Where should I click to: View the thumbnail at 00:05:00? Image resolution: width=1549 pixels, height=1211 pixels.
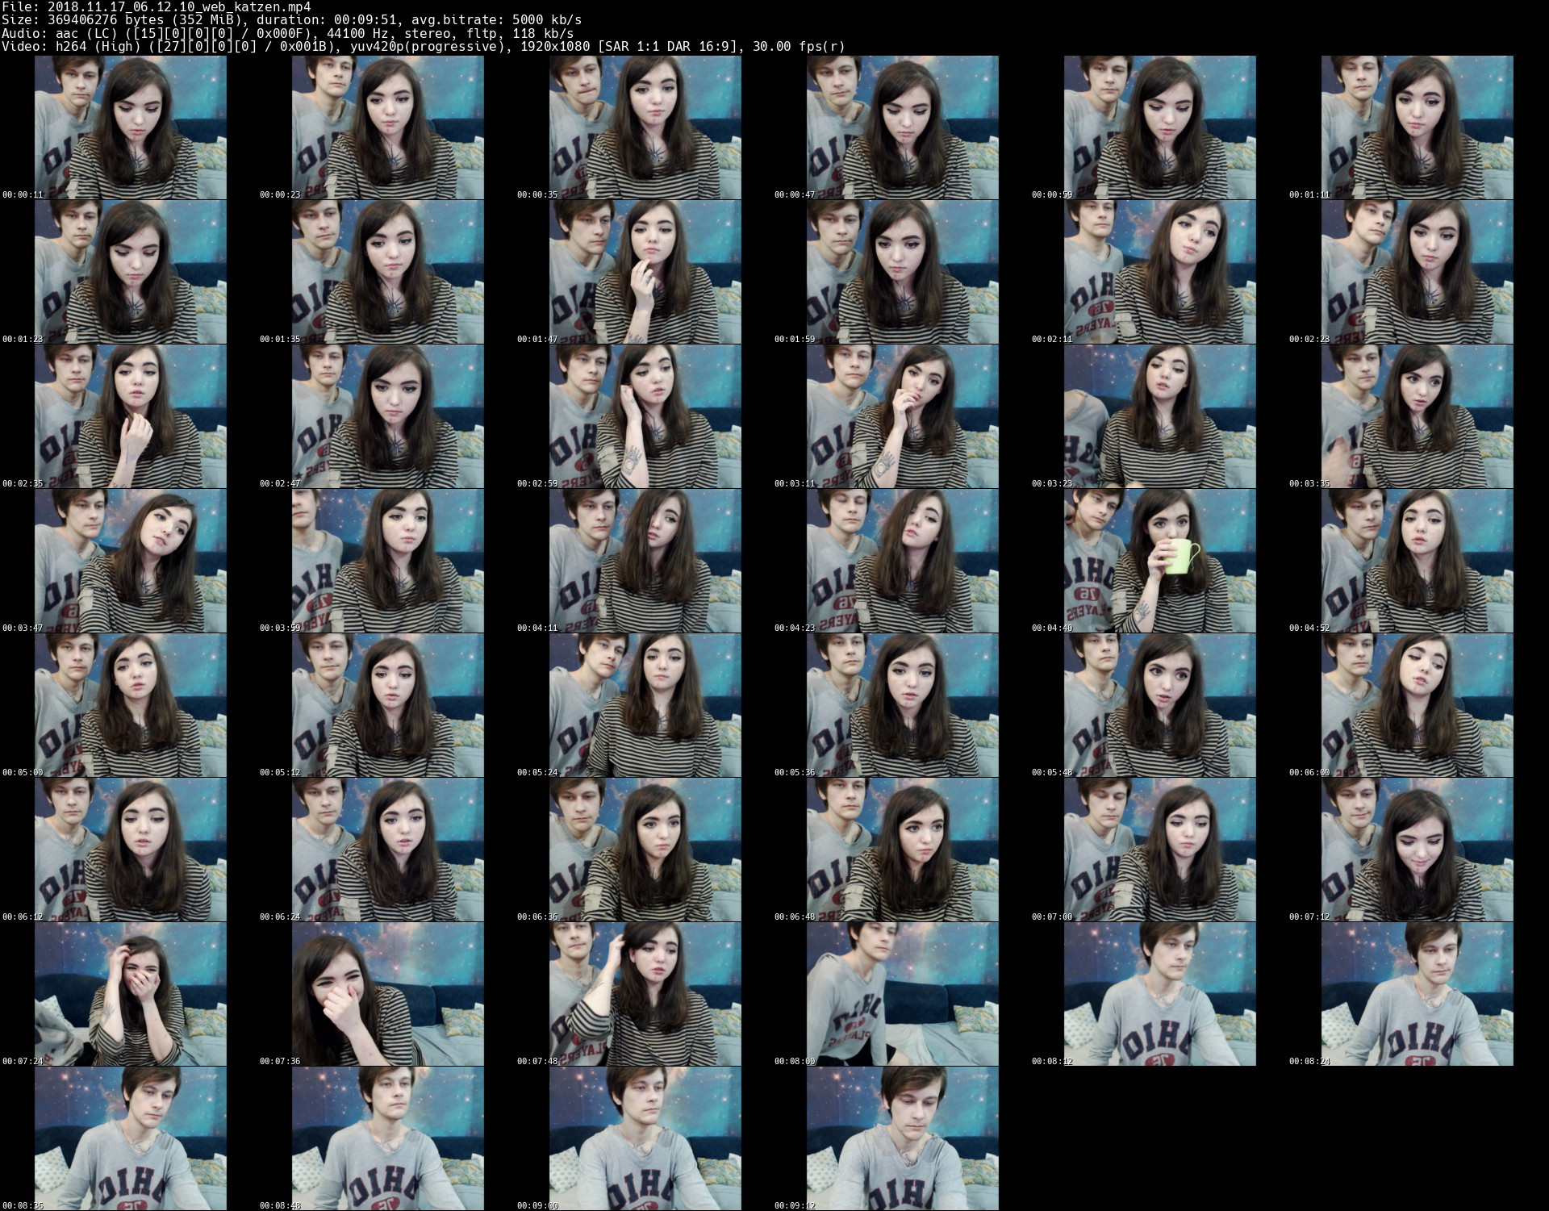point(130,705)
